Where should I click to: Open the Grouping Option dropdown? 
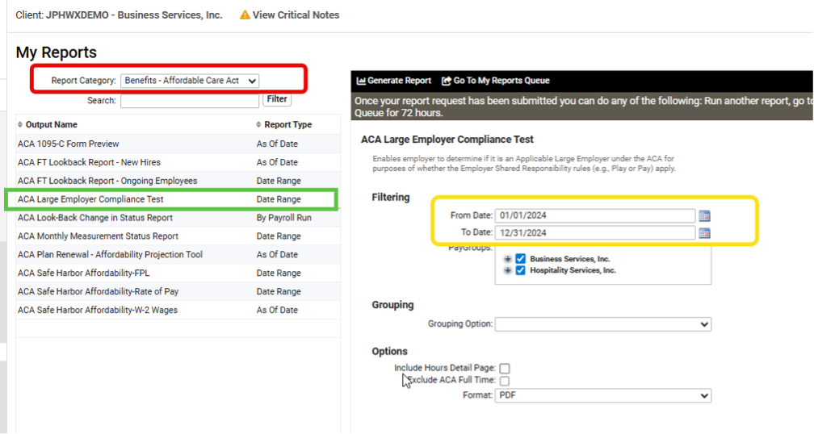tap(602, 324)
